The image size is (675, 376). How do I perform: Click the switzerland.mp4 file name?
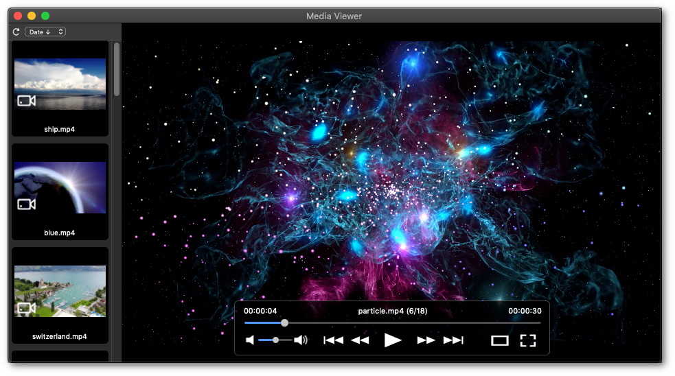[60, 336]
